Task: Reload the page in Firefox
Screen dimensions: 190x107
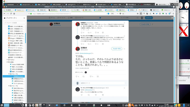Action: [x=11, y=14]
